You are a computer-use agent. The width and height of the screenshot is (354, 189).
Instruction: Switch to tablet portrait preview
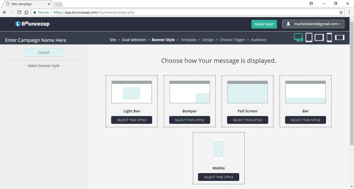tap(309, 37)
